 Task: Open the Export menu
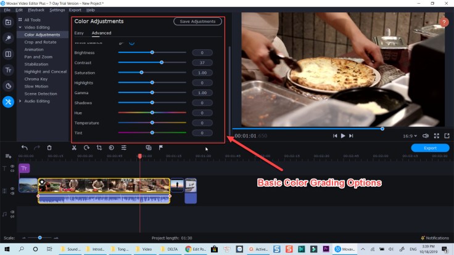click(x=75, y=10)
